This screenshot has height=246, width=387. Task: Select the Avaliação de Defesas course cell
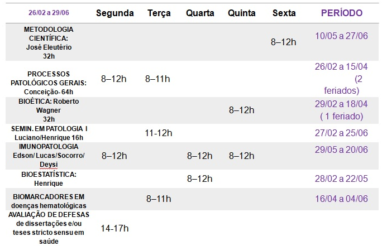click(x=49, y=228)
